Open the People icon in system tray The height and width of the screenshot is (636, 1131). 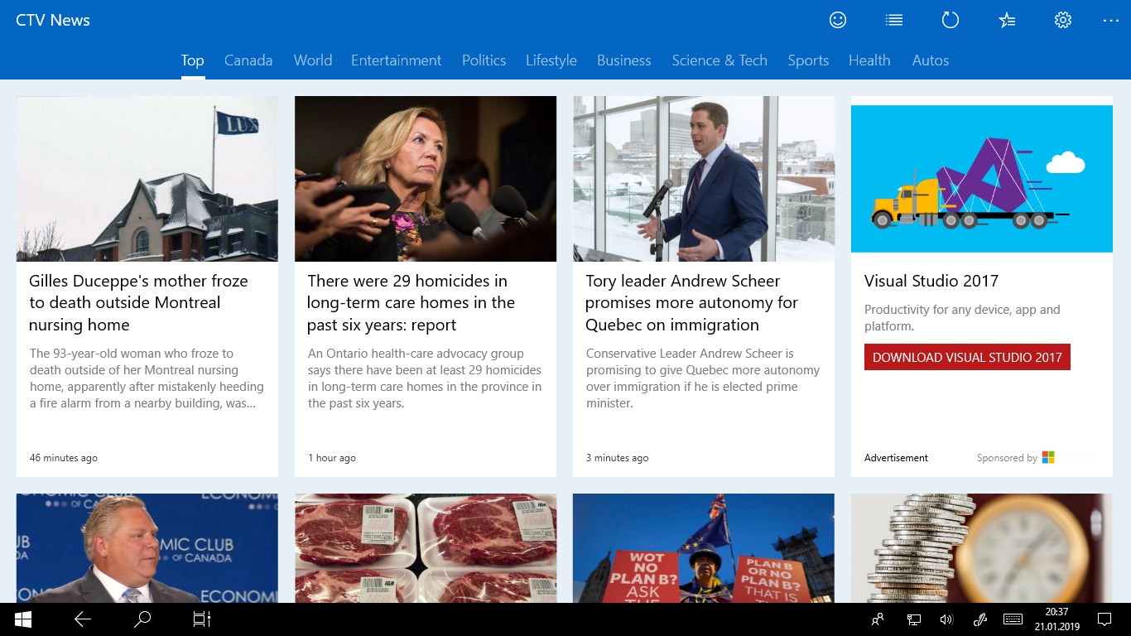point(878,619)
